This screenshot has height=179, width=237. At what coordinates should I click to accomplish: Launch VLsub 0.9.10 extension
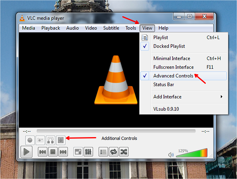click(184, 109)
